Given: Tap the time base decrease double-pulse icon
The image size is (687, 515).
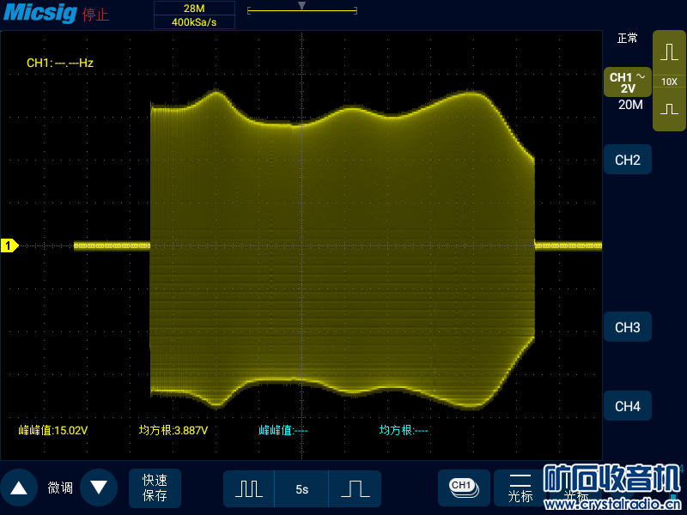Looking at the screenshot, I should click(x=249, y=488).
